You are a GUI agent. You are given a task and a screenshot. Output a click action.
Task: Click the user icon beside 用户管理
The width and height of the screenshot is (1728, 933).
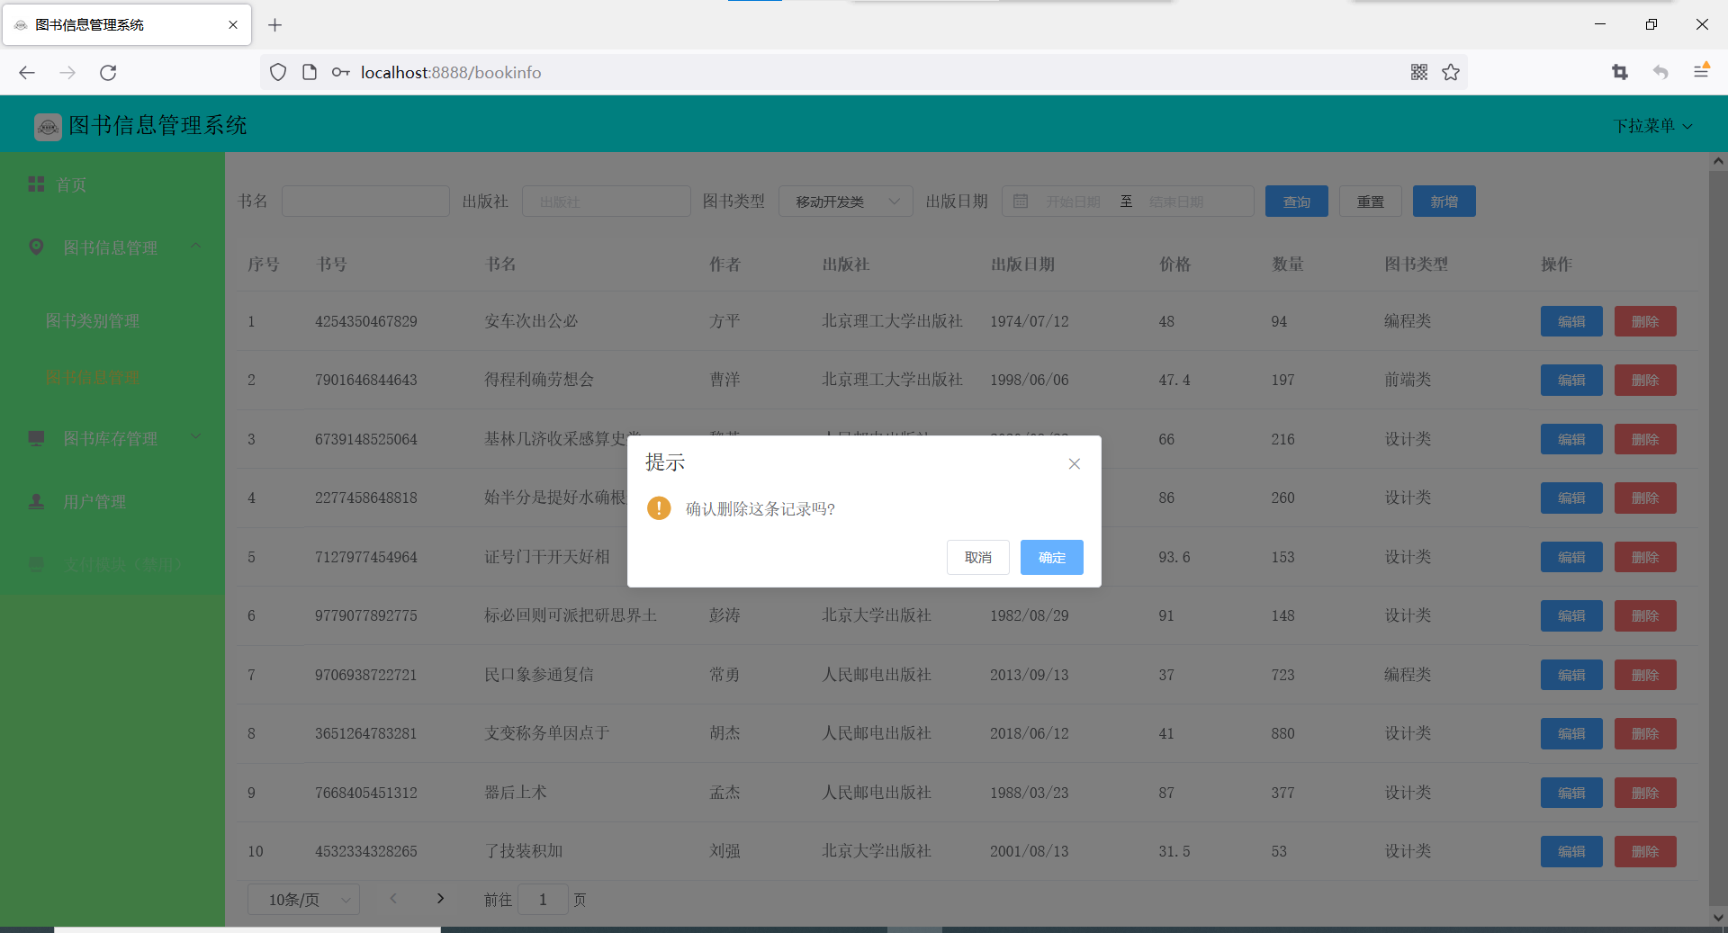tap(36, 501)
